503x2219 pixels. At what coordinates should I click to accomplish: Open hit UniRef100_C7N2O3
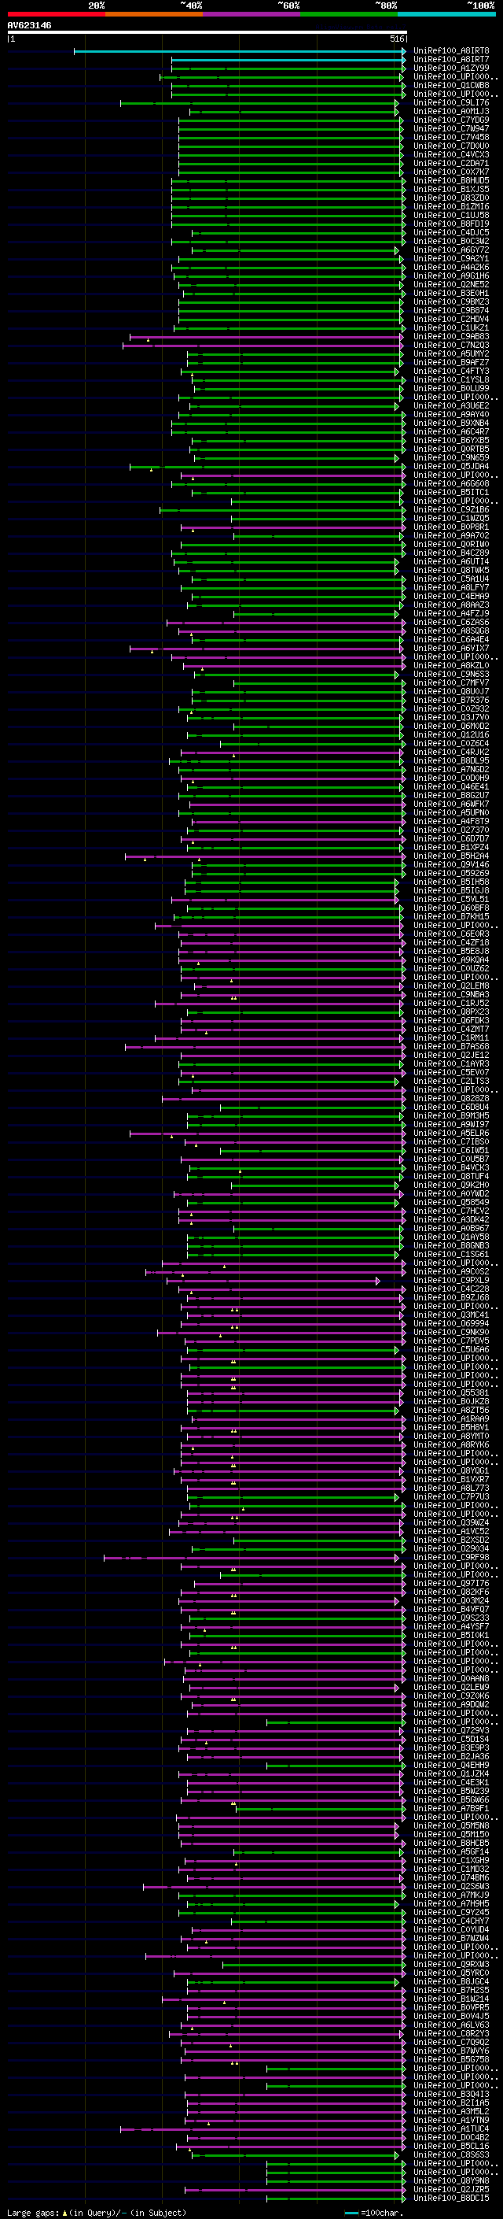pyautogui.click(x=451, y=346)
